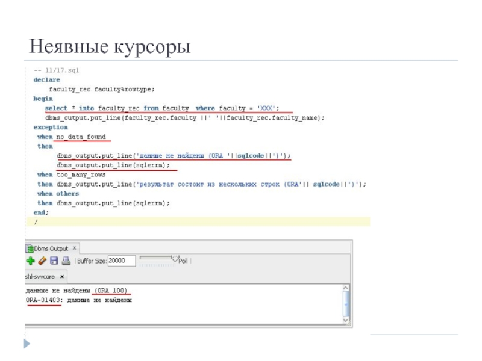Click the 'Poll' label
482x361 pixels.
183,261
